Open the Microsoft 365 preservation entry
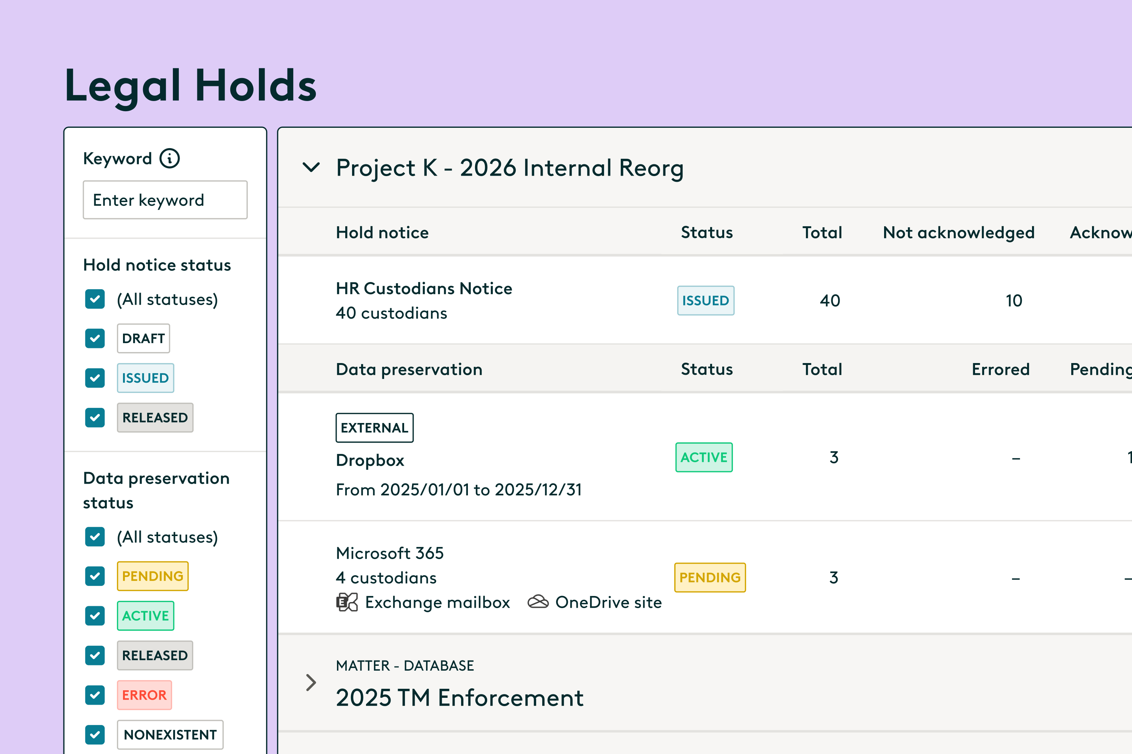 pos(390,553)
